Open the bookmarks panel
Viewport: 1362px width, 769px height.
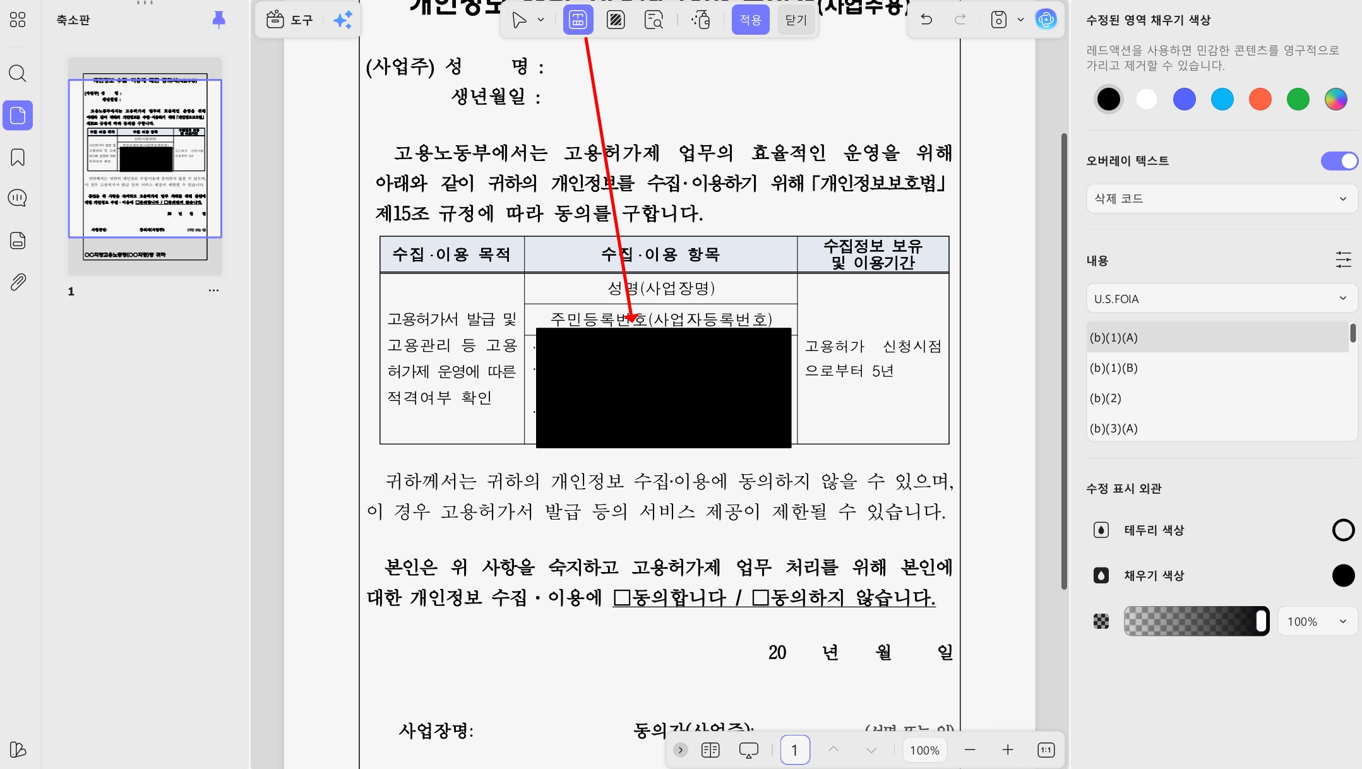point(18,157)
